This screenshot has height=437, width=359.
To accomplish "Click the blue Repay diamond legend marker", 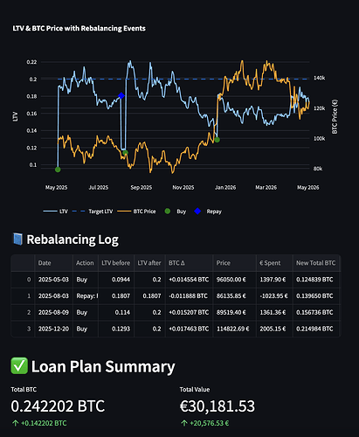I will click(197, 212).
